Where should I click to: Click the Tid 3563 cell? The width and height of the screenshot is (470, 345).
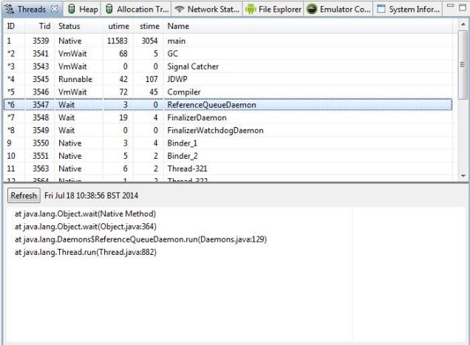pos(41,168)
